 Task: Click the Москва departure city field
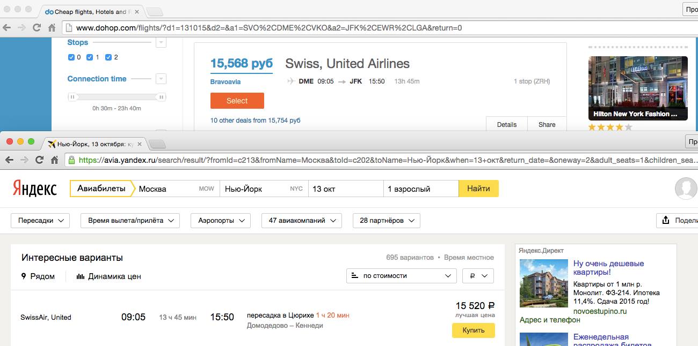[x=166, y=189]
